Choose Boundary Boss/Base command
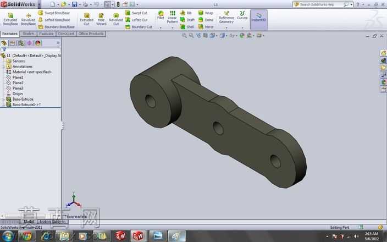The width and height of the screenshot is (387, 242). [x=56, y=26]
